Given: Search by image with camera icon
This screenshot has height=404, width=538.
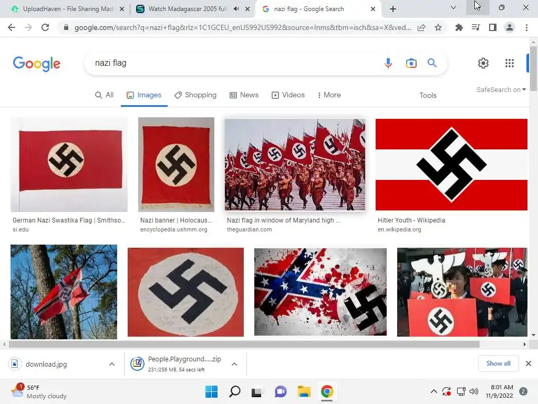Looking at the screenshot, I should coord(411,63).
